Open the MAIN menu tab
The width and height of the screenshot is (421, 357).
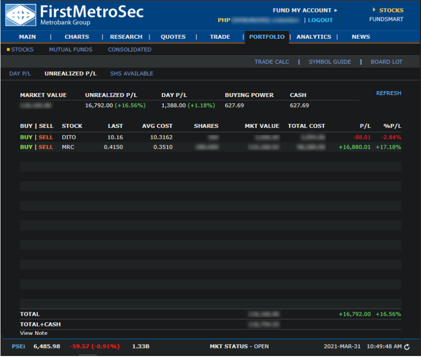click(28, 37)
